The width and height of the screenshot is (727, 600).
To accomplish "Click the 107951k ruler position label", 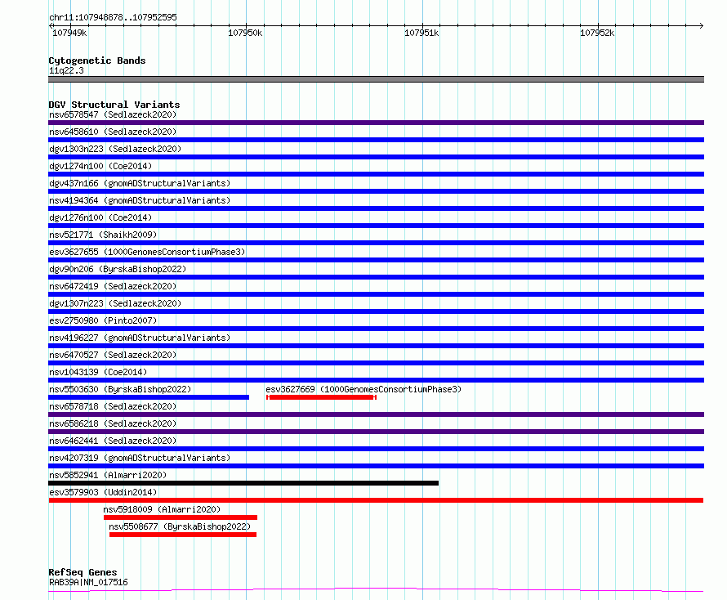I will [421, 33].
